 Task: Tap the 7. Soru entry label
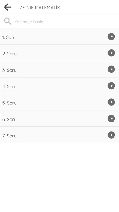[x=9, y=136]
